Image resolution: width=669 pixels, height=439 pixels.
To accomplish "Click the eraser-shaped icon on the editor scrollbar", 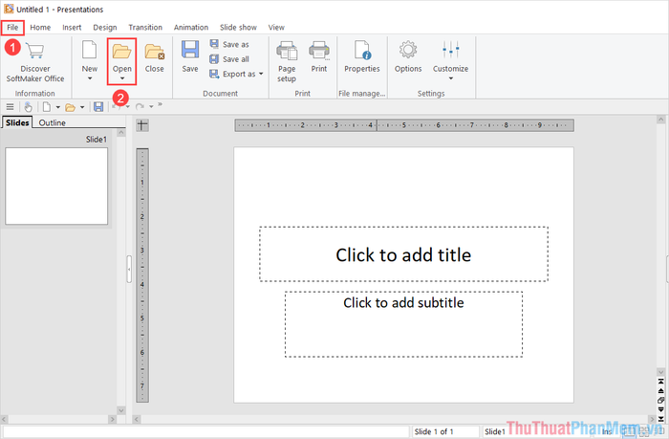I will click(661, 400).
